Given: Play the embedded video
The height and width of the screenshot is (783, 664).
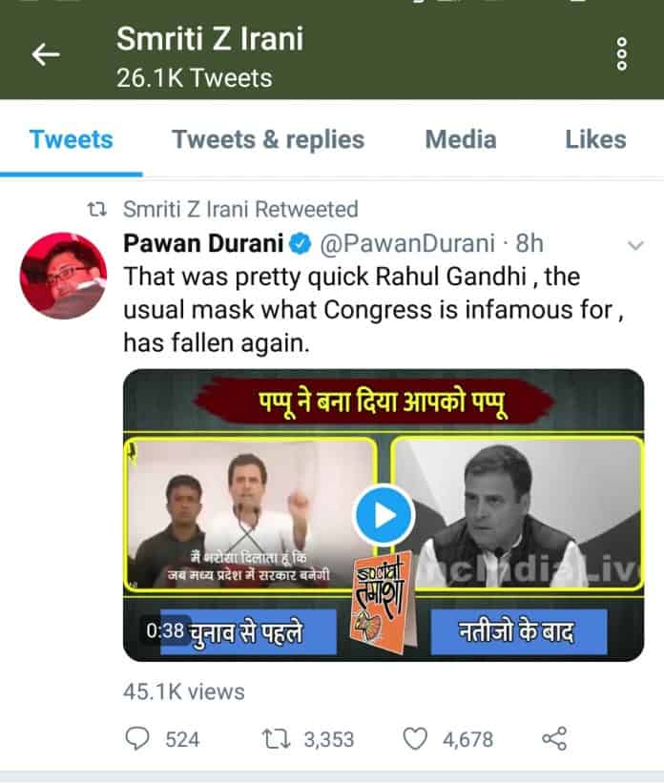Looking at the screenshot, I should pos(384,515).
